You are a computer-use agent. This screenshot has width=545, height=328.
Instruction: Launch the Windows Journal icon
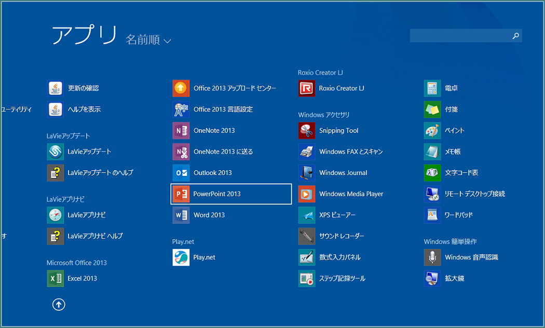[x=307, y=173]
